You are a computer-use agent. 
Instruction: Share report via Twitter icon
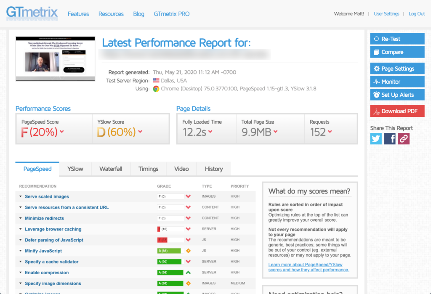pos(376,139)
